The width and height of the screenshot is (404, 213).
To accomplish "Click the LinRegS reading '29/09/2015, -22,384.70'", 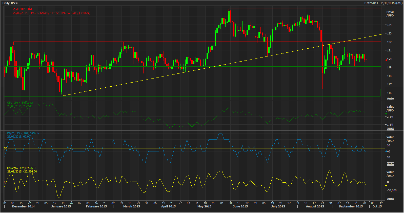I will point(22,171).
